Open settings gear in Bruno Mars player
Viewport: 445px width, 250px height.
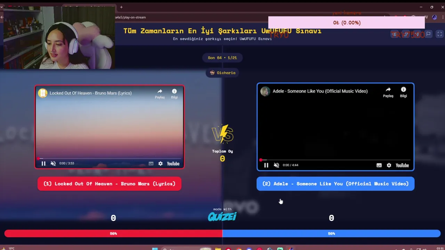coord(160,164)
